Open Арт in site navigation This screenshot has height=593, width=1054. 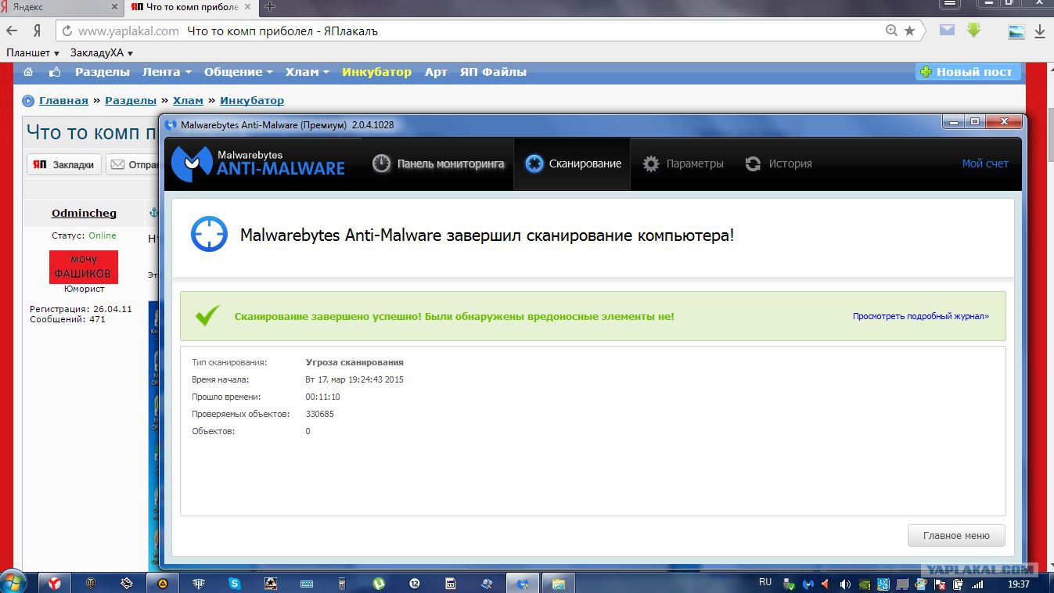tap(436, 72)
